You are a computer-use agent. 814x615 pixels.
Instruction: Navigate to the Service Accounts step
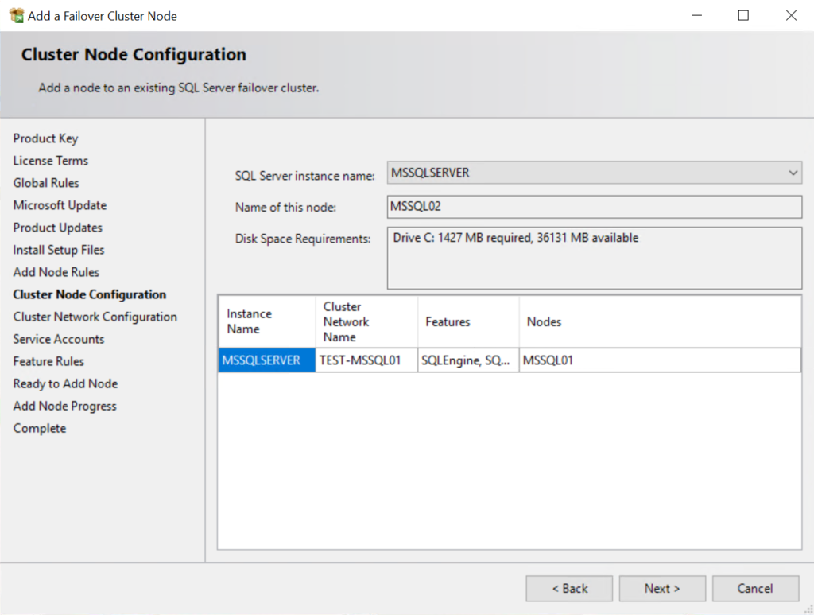click(58, 338)
